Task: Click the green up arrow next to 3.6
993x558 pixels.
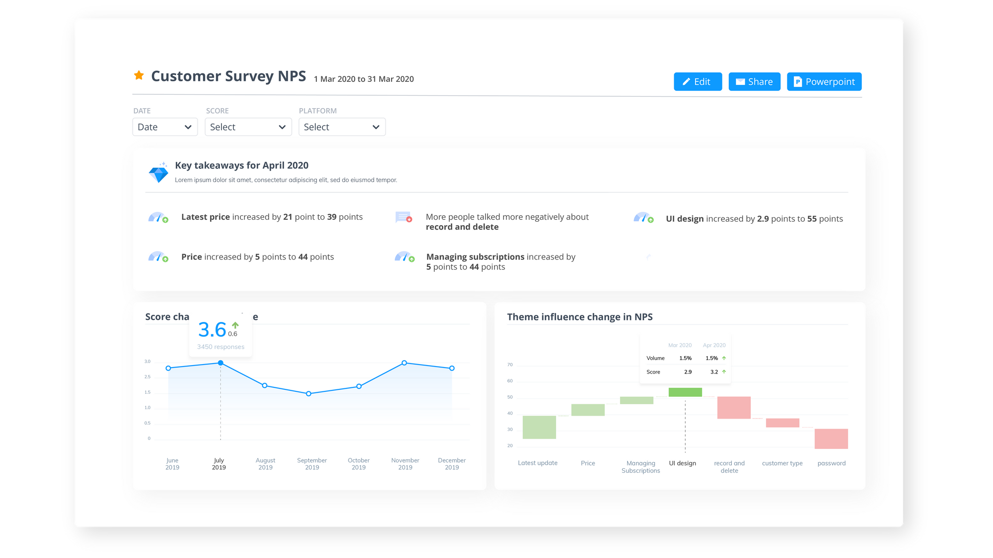Action: (x=235, y=325)
